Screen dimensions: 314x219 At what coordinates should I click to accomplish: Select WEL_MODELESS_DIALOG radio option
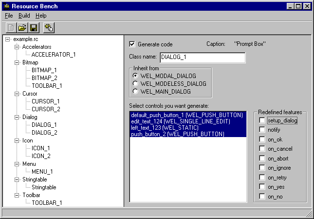[135, 83]
